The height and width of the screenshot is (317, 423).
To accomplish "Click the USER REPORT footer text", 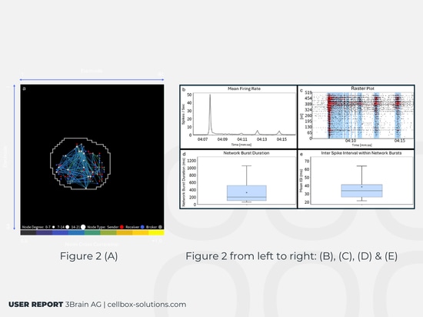I will [36, 305].
